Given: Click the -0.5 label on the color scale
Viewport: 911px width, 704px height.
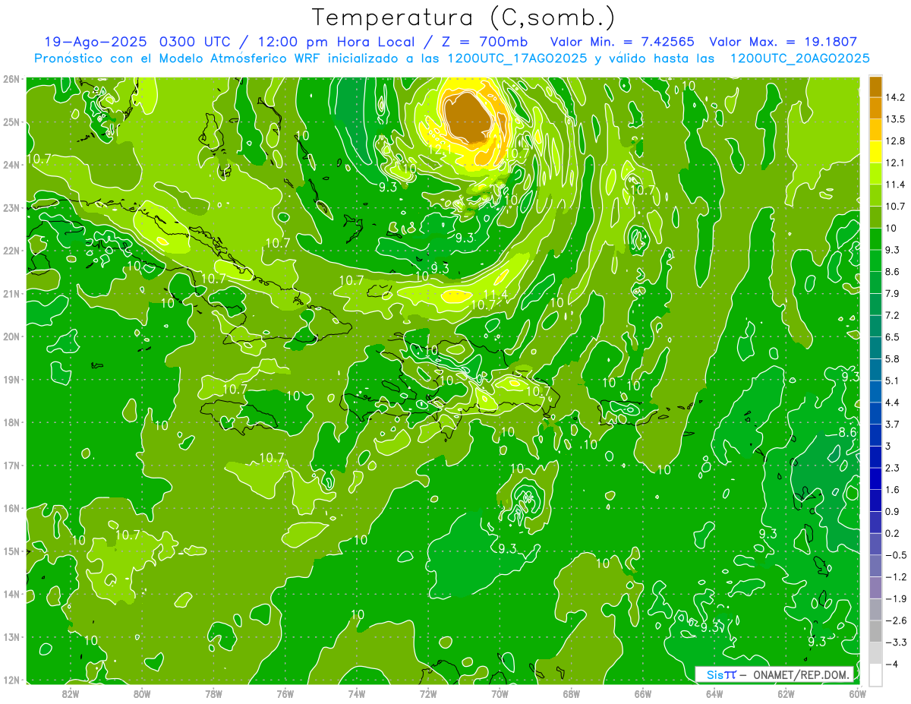Looking at the screenshot, I should (895, 555).
